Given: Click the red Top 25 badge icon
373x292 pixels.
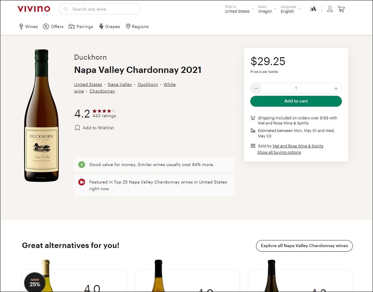Looking at the screenshot, I should tap(82, 182).
